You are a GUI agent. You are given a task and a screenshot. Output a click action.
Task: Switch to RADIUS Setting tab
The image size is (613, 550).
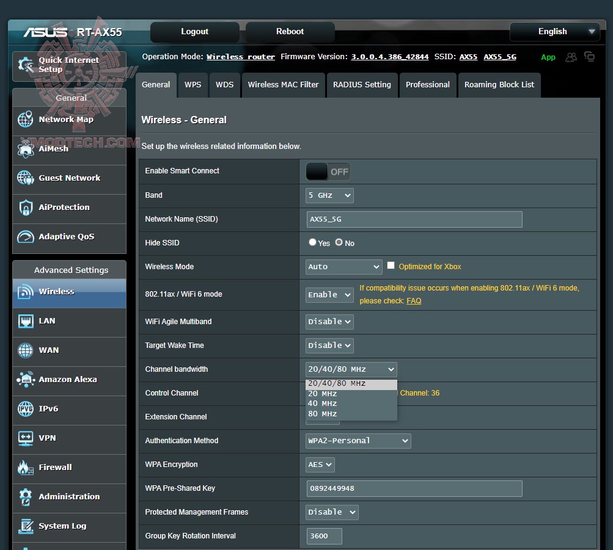pos(362,85)
